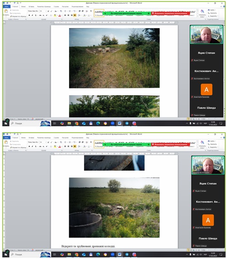Screen dimensions: 227x259
Task: Click Копировать button in upper screenshot ribbon
Action: pos(15,13)
